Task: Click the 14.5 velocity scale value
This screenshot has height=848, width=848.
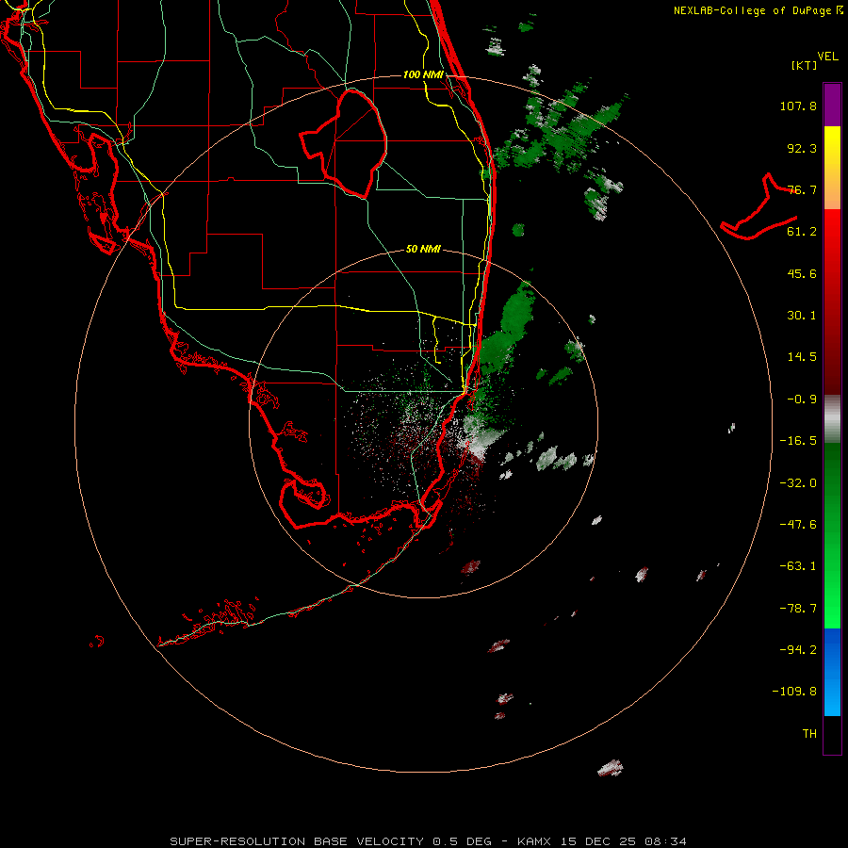Action: click(802, 357)
